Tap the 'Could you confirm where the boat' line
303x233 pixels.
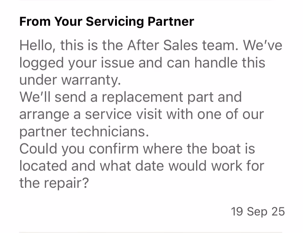(x=137, y=149)
